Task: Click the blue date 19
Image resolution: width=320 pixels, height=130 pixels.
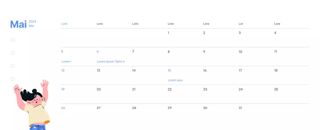Action: [x=63, y=89]
